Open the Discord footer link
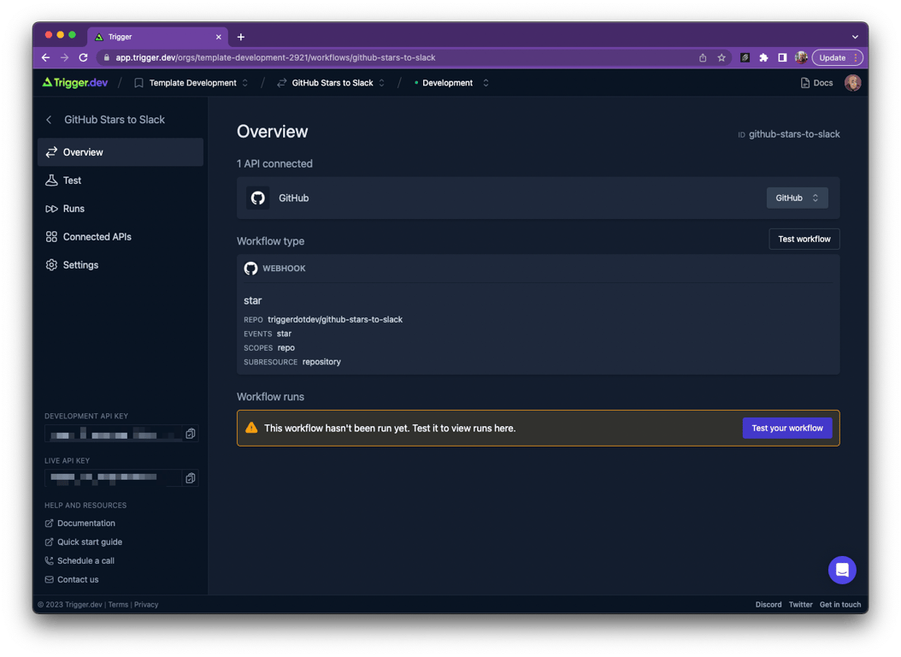Screen dimensions: 901x657 click(x=768, y=605)
